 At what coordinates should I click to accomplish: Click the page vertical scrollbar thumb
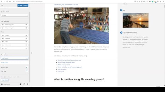click(x=164, y=6)
